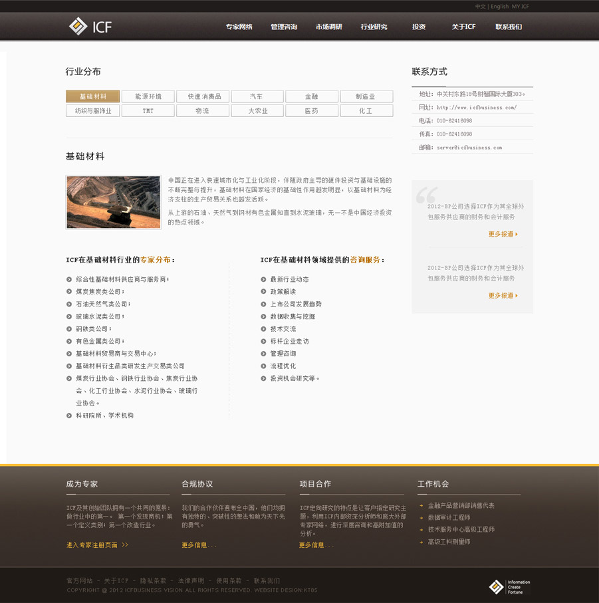The image size is (599, 603).
Task: Switch to the TMT industry tab
Action: (148, 111)
